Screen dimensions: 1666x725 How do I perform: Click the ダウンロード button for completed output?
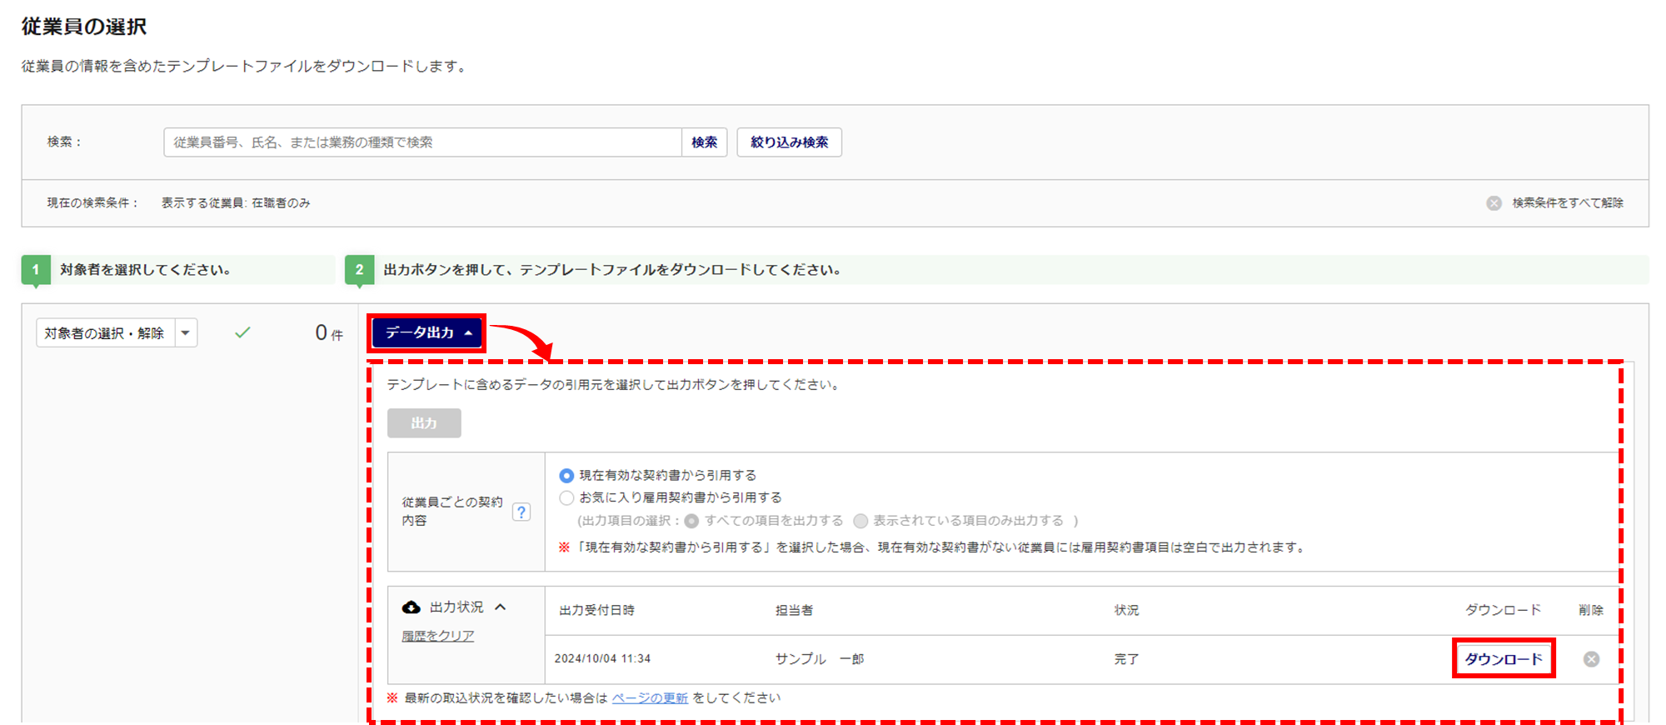(1503, 659)
